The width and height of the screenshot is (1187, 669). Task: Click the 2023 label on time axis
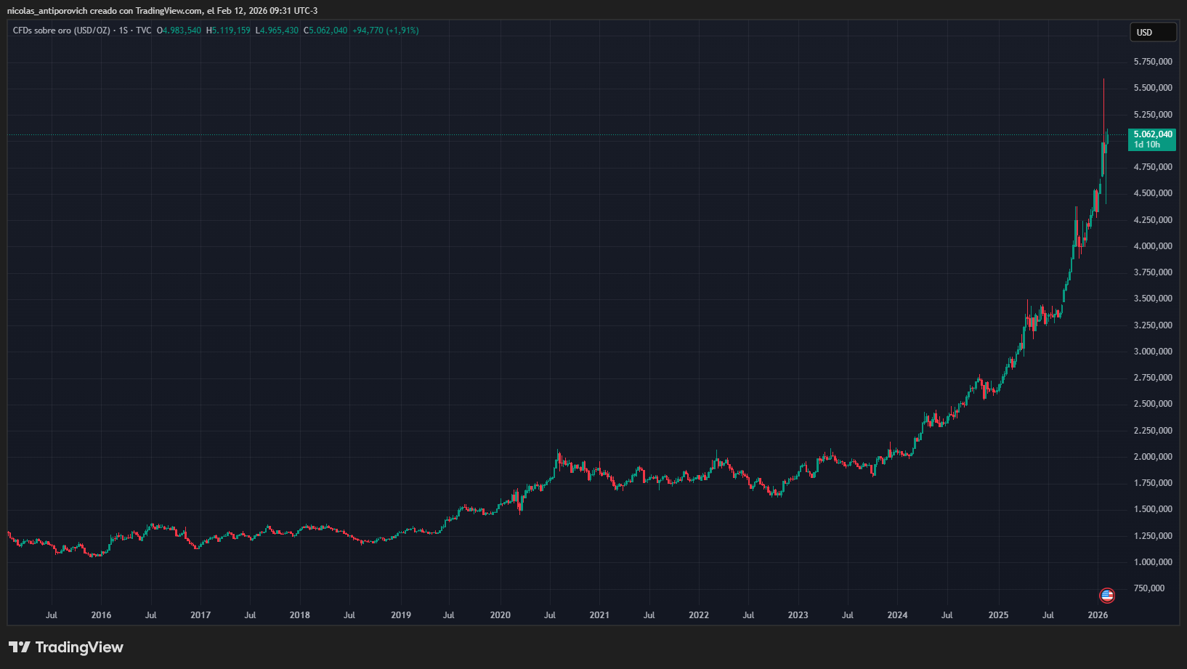[x=798, y=615]
